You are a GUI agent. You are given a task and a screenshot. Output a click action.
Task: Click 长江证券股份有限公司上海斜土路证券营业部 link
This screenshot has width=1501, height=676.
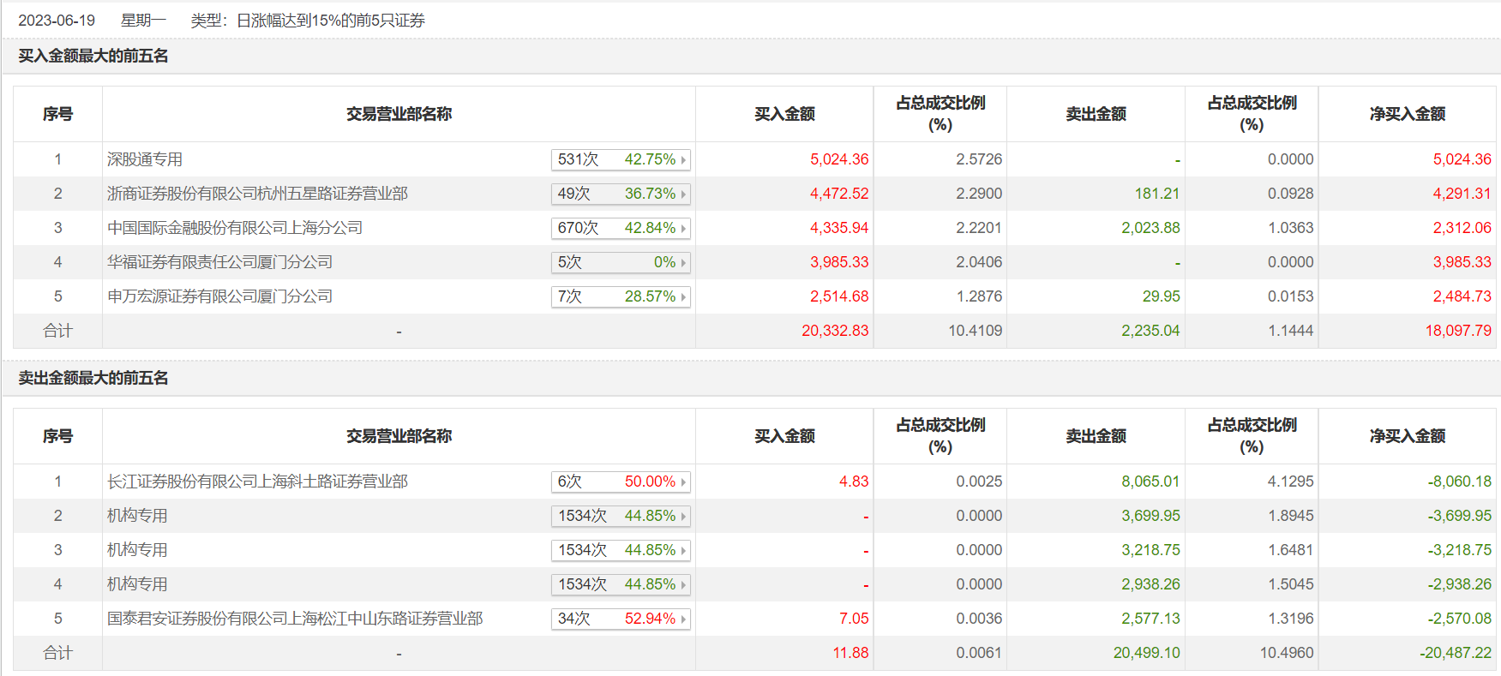(257, 482)
